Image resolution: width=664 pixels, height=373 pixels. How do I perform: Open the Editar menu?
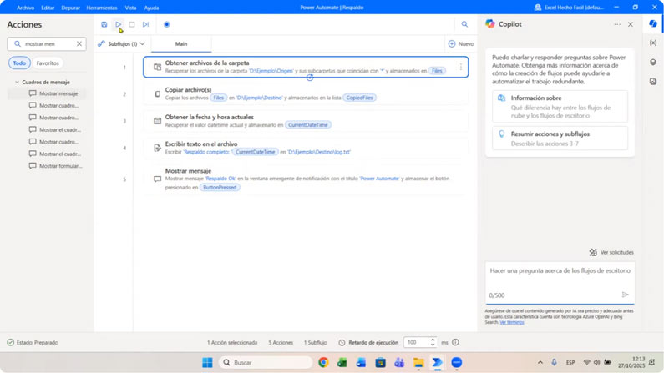pyautogui.click(x=48, y=8)
